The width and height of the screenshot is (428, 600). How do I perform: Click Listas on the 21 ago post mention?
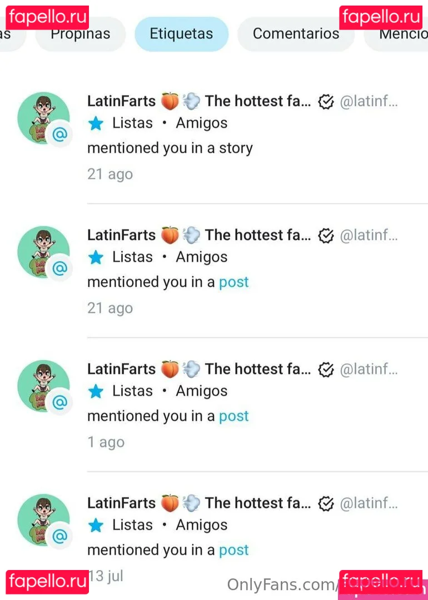pyautogui.click(x=132, y=257)
